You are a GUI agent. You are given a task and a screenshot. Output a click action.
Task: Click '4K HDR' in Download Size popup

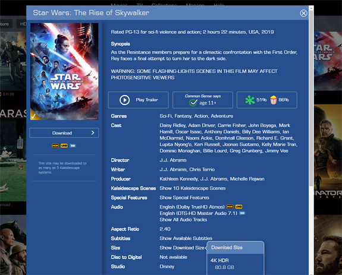tap(219, 260)
